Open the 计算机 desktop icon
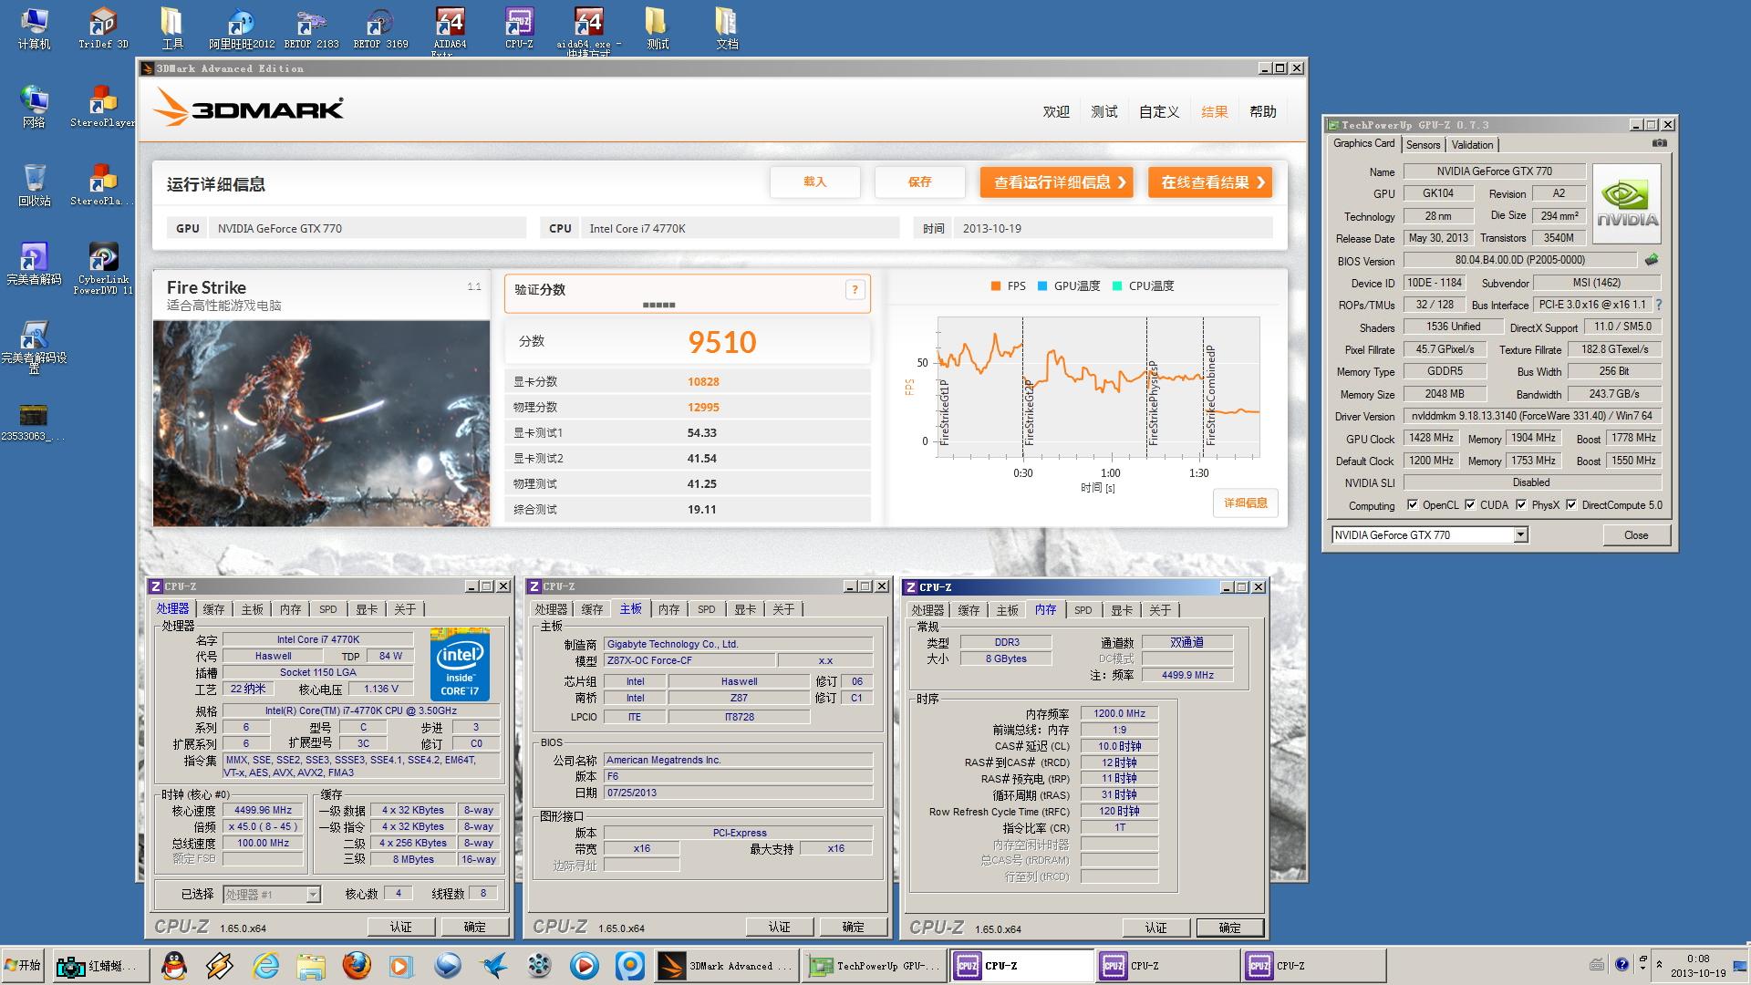Viewport: 1751px width, 985px height. point(34,27)
